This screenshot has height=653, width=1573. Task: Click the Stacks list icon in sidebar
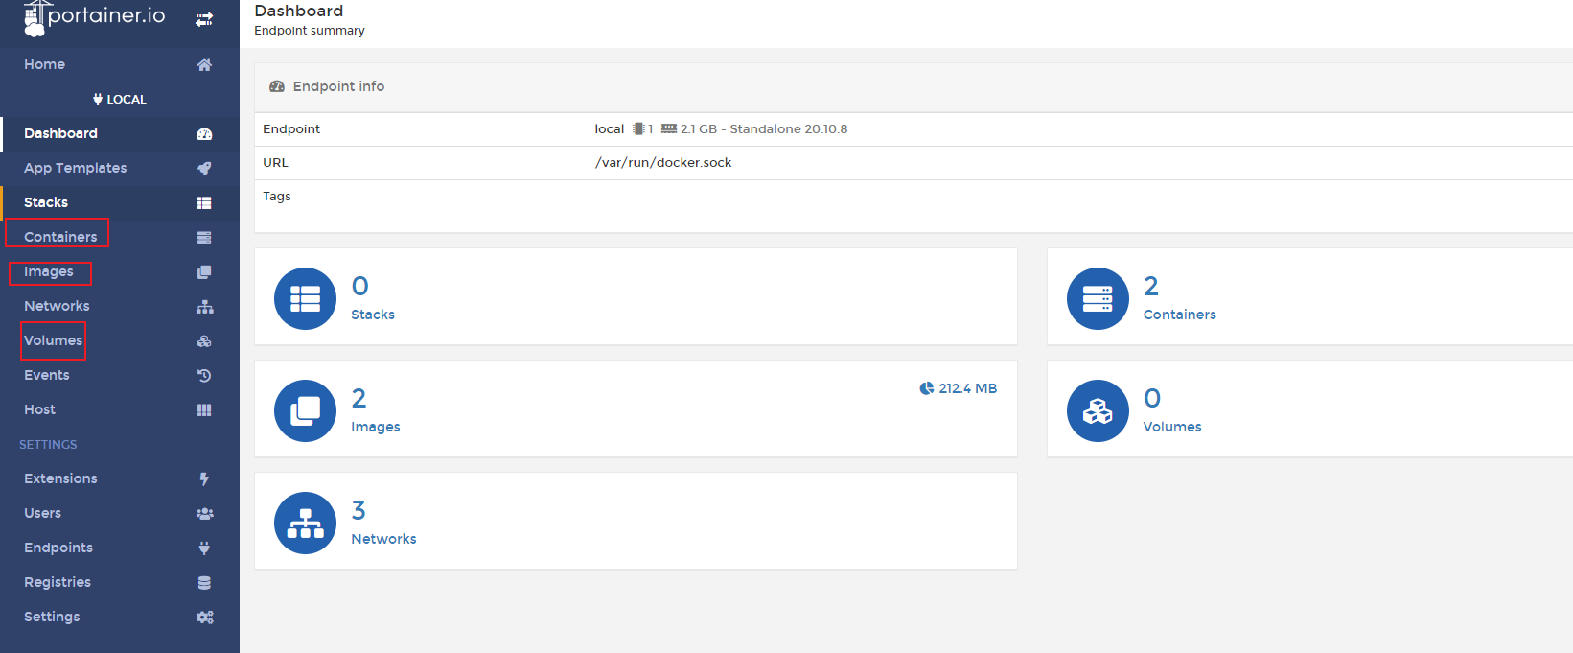point(204,203)
